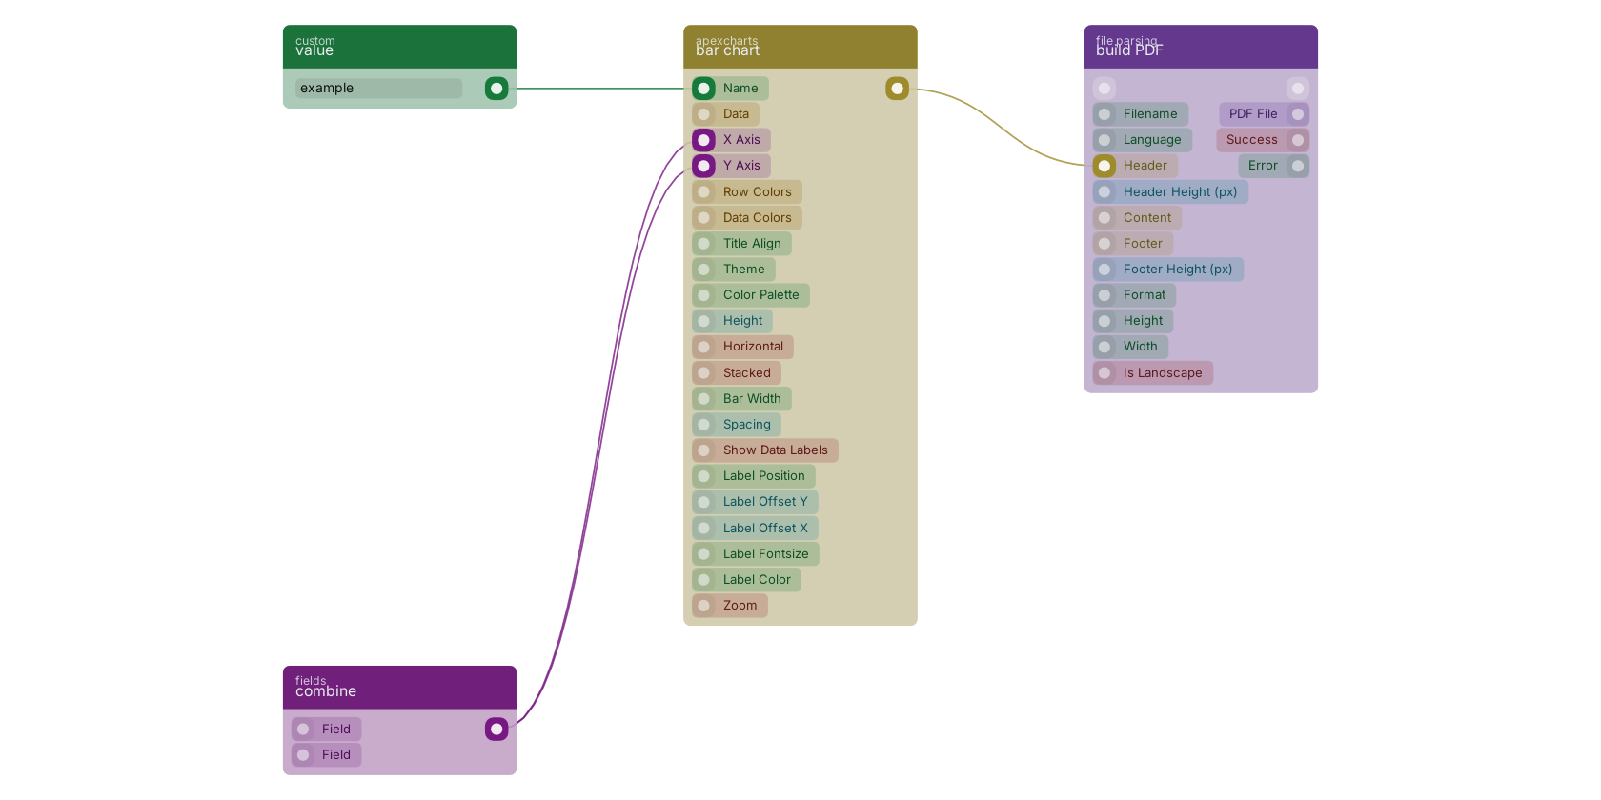1601x800 pixels.
Task: Click the 'Show Data Labels' label
Action: point(775,450)
